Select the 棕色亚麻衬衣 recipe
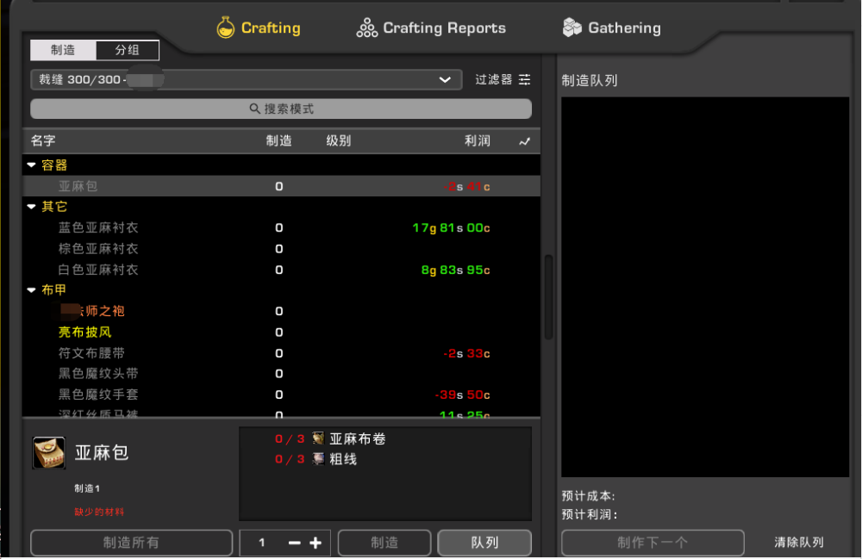Image resolution: width=862 pixels, height=559 pixels. click(98, 249)
